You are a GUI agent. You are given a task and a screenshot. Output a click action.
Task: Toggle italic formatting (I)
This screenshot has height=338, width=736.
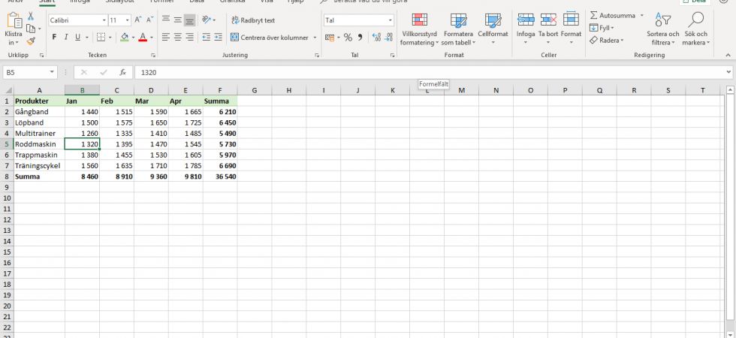pos(66,37)
